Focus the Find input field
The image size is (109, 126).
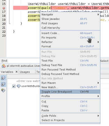point(24,61)
